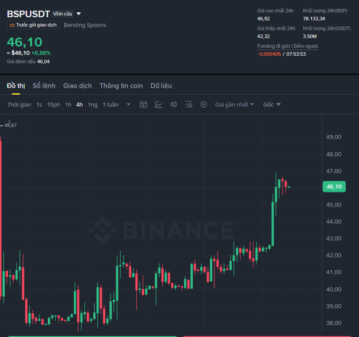
Task: Select the 1s interval
Action: point(39,105)
